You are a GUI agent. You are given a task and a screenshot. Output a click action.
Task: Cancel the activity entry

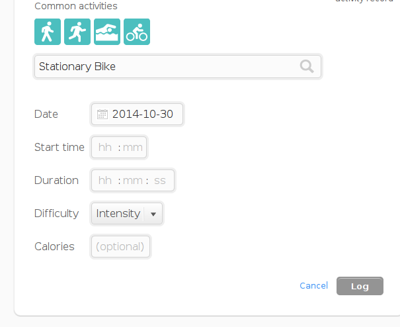coord(314,285)
